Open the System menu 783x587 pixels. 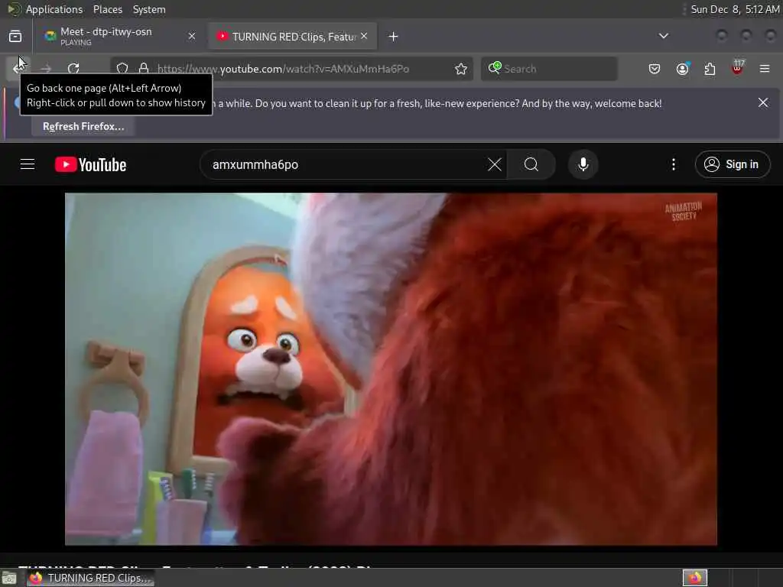point(149,9)
